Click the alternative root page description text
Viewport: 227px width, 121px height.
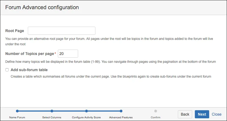pos(109,42)
